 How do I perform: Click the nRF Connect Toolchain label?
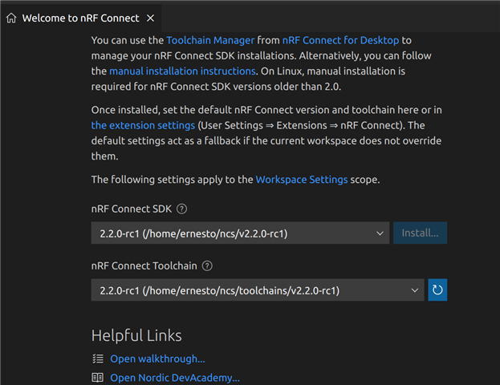144,265
